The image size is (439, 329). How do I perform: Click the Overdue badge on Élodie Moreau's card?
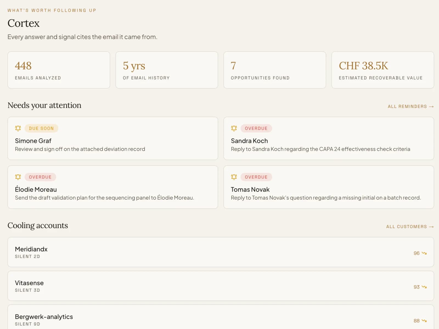click(x=40, y=177)
